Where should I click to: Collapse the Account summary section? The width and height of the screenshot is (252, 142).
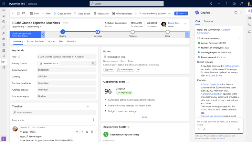tap(239, 38)
